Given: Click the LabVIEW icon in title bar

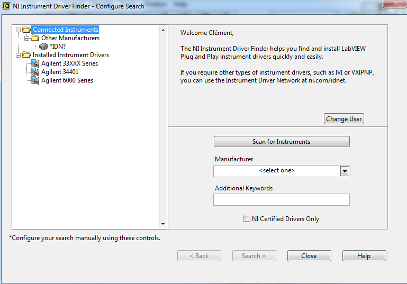Looking at the screenshot, I should coord(5,6).
